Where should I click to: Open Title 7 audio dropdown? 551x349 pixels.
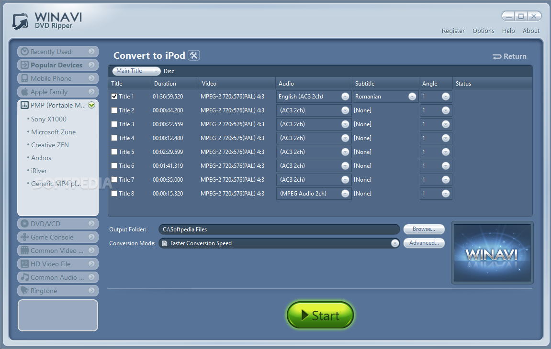345,179
